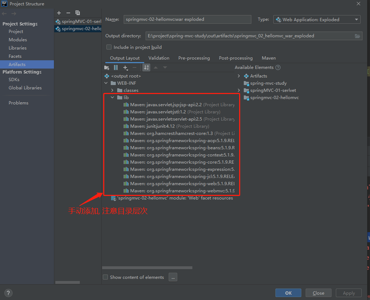
Task: Select the spring-jcl library entry
Action: 179,176
